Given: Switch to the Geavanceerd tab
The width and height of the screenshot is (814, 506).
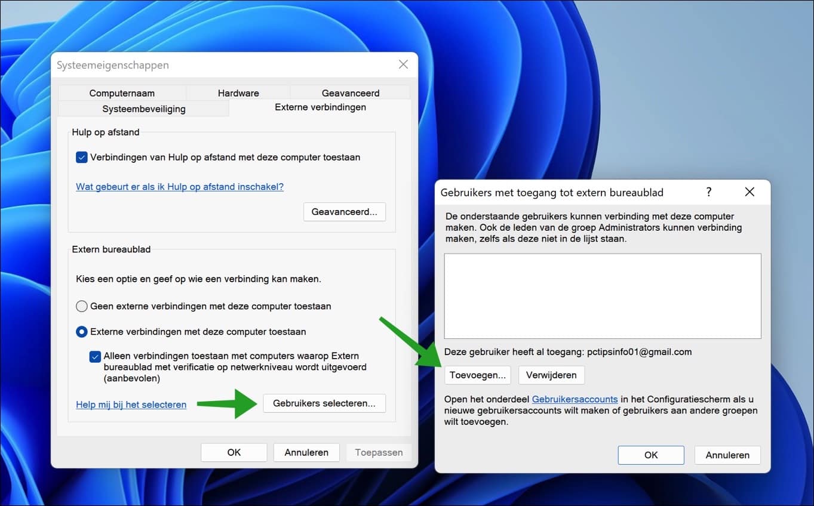Looking at the screenshot, I should tap(350, 93).
